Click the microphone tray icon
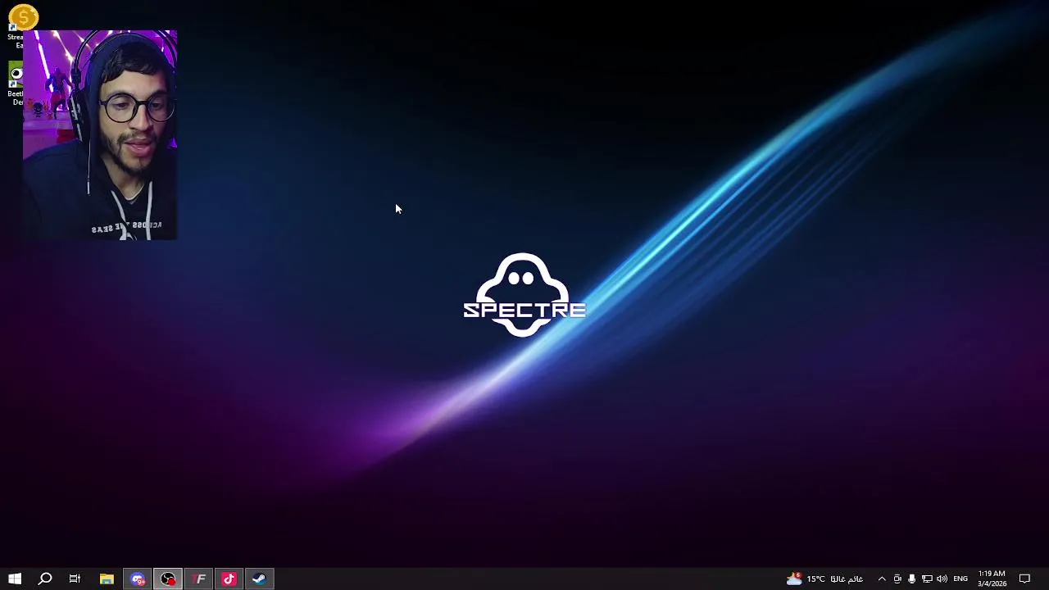1049x590 pixels. tap(911, 579)
